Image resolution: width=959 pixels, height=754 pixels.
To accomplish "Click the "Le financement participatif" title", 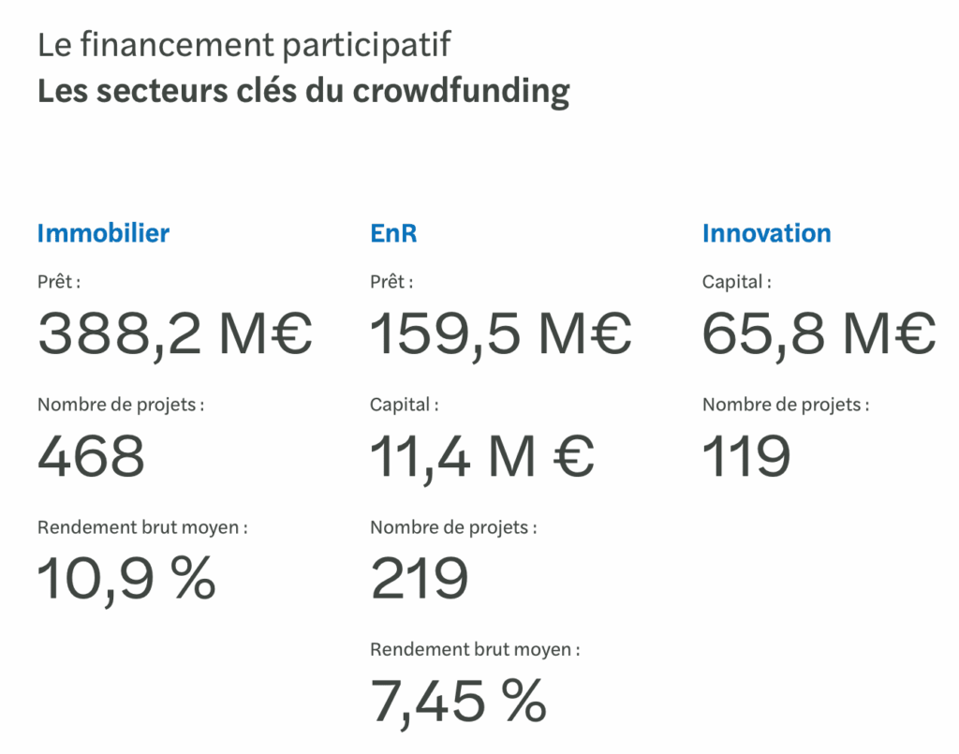I will pyautogui.click(x=244, y=44).
